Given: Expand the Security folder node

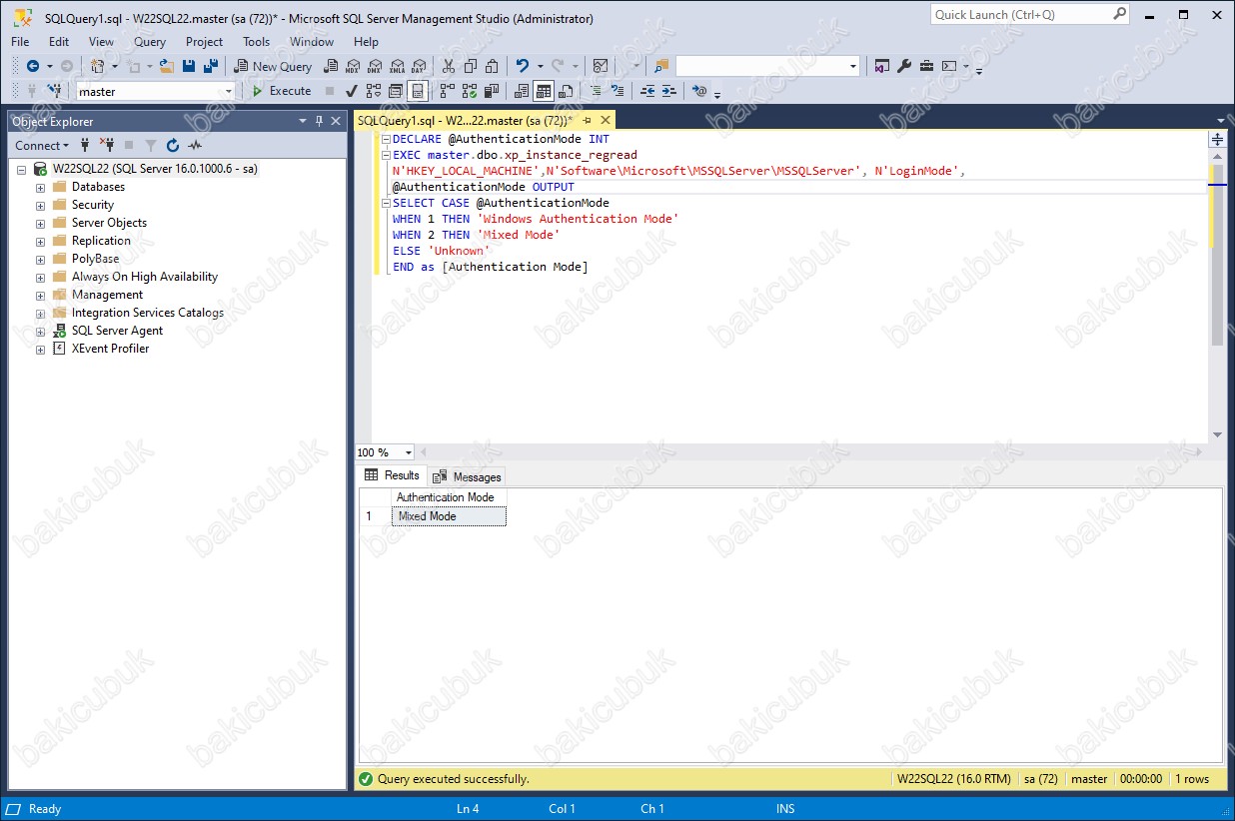Looking at the screenshot, I should [41, 206].
